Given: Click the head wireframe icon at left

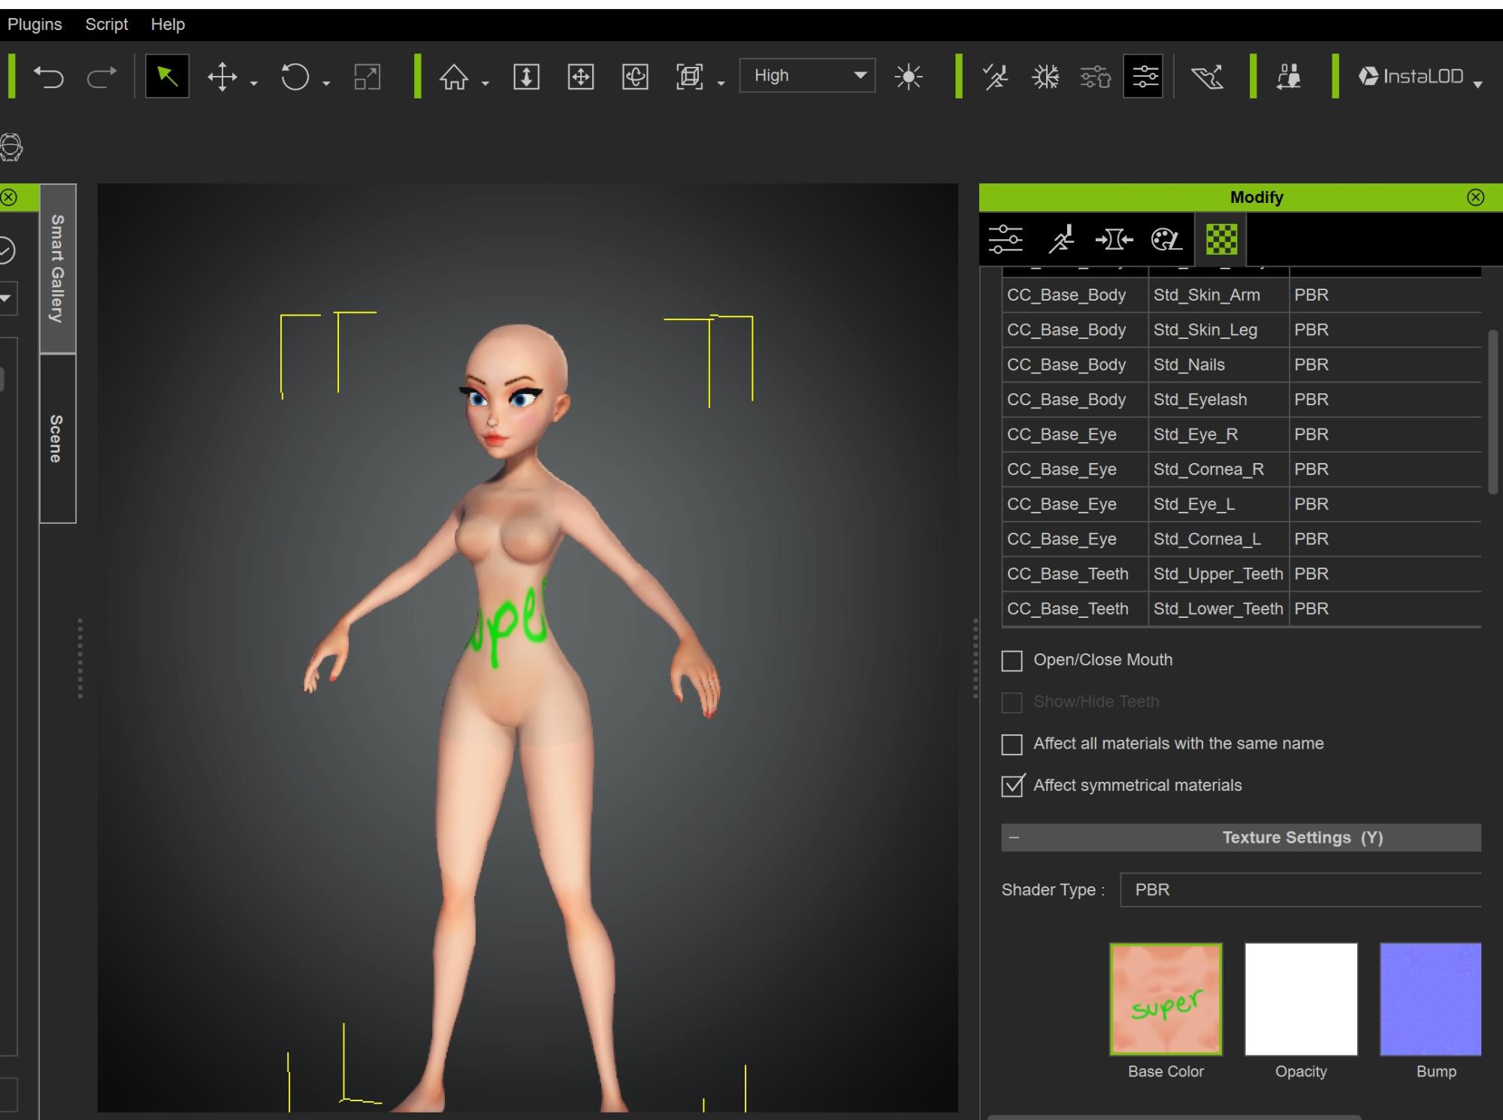Looking at the screenshot, I should 11,147.
